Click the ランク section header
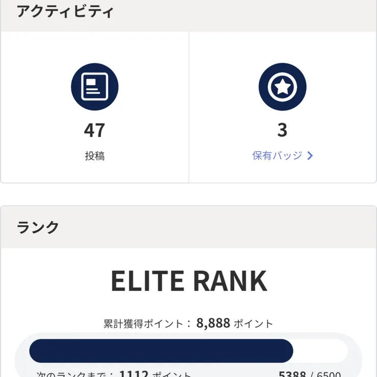 [x=38, y=227]
